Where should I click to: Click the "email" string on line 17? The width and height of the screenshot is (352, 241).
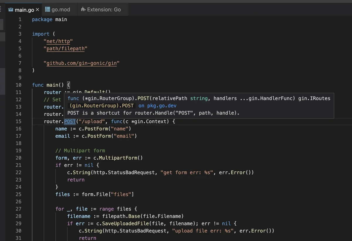(124, 136)
